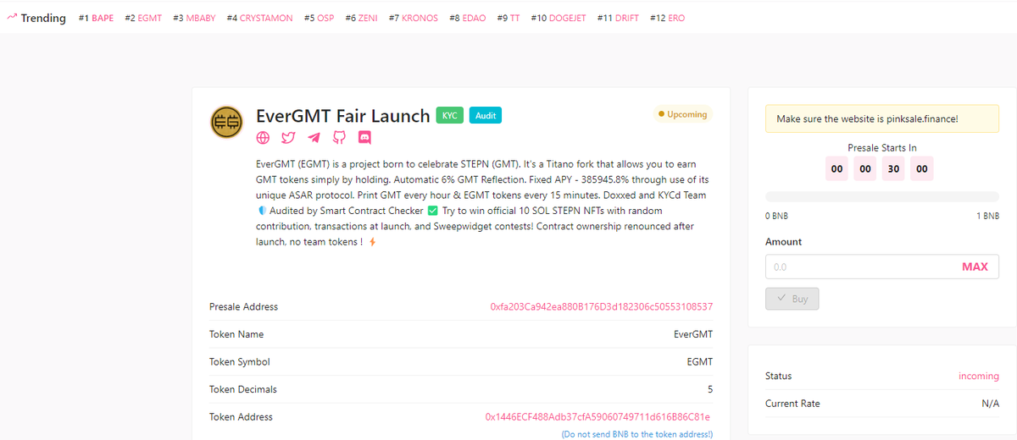Open trending token #7 KRONOS

(414, 18)
